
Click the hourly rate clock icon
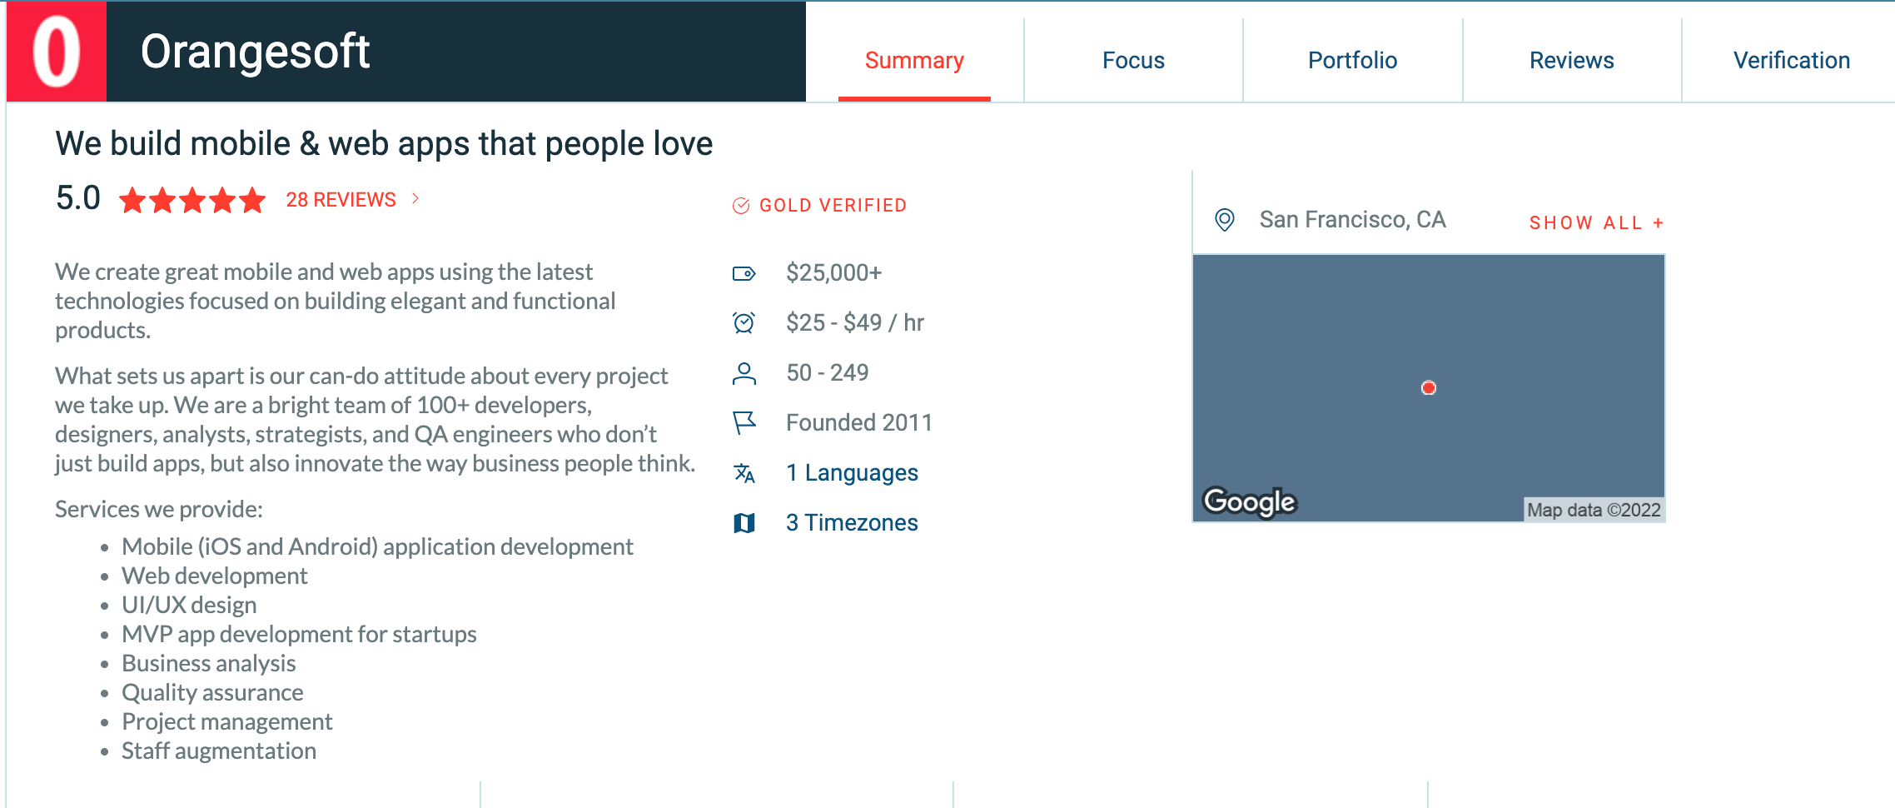point(744,322)
